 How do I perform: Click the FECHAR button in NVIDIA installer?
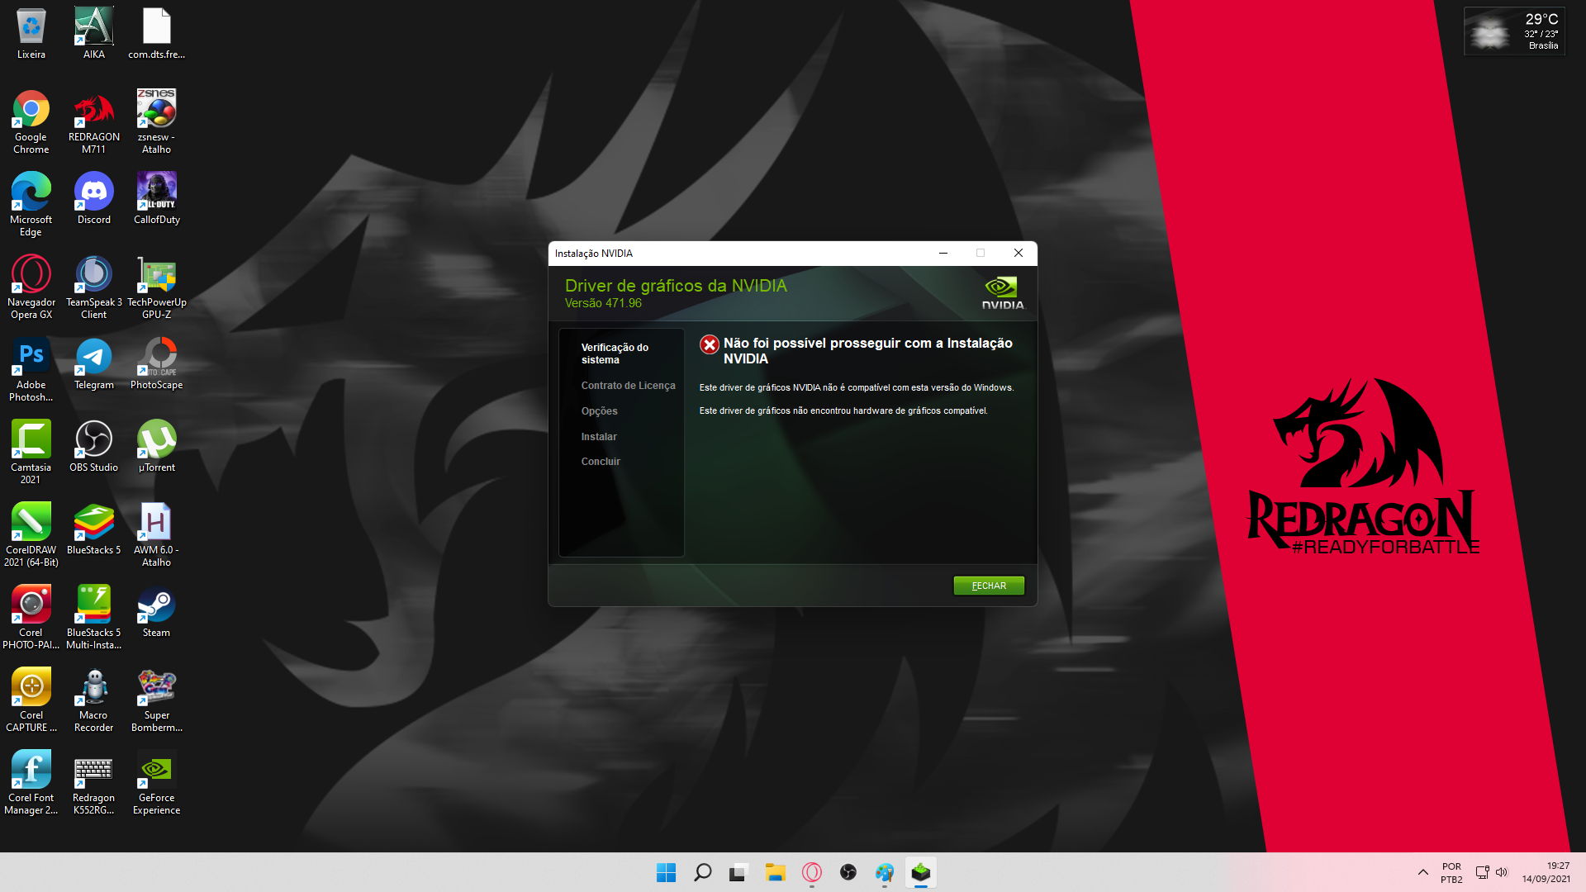coord(989,586)
